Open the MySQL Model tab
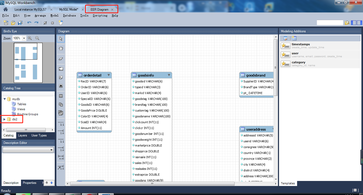This screenshot has height=195, width=363. [x=69, y=10]
